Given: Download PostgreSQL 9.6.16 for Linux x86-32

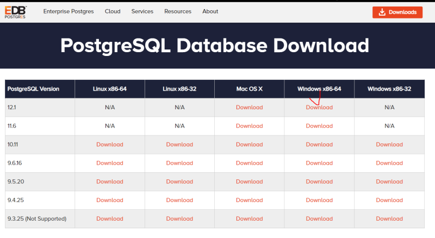Looking at the screenshot, I should 179,163.
